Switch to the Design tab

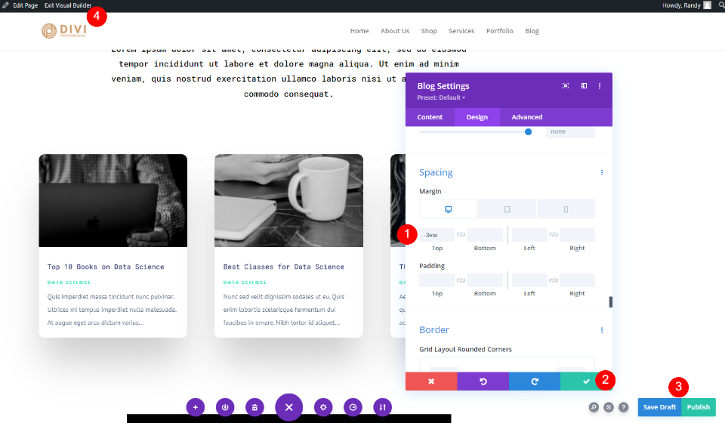coord(477,117)
